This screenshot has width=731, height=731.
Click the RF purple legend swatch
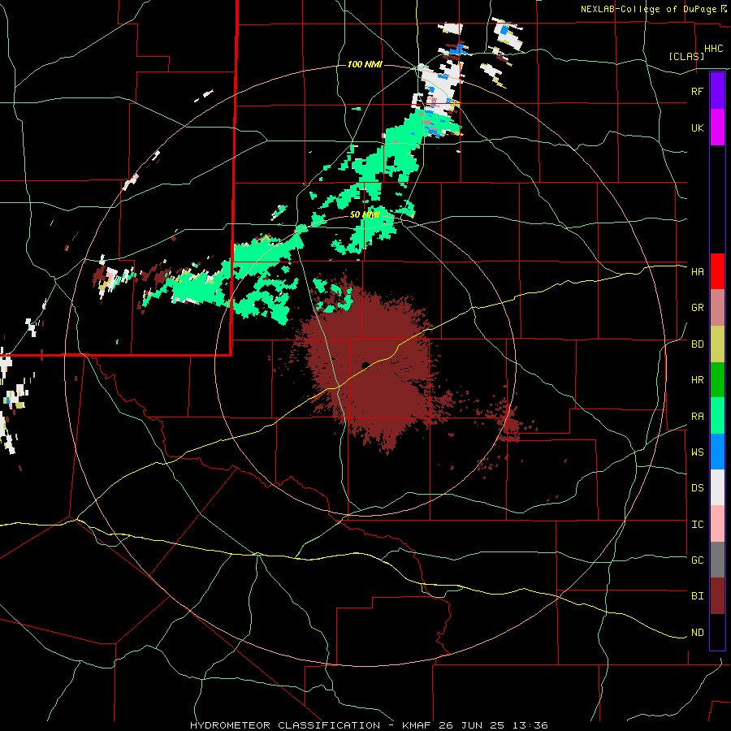[717, 91]
